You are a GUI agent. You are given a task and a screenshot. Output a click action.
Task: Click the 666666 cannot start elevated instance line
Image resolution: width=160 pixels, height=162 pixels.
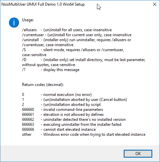(x=59, y=129)
